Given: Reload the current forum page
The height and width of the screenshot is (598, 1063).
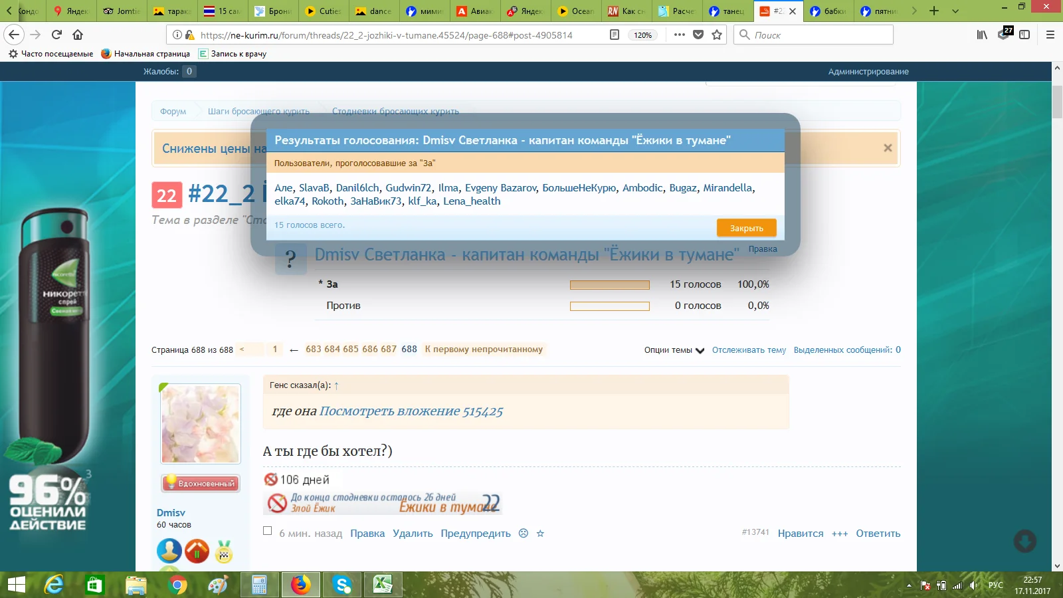Looking at the screenshot, I should 56,35.
